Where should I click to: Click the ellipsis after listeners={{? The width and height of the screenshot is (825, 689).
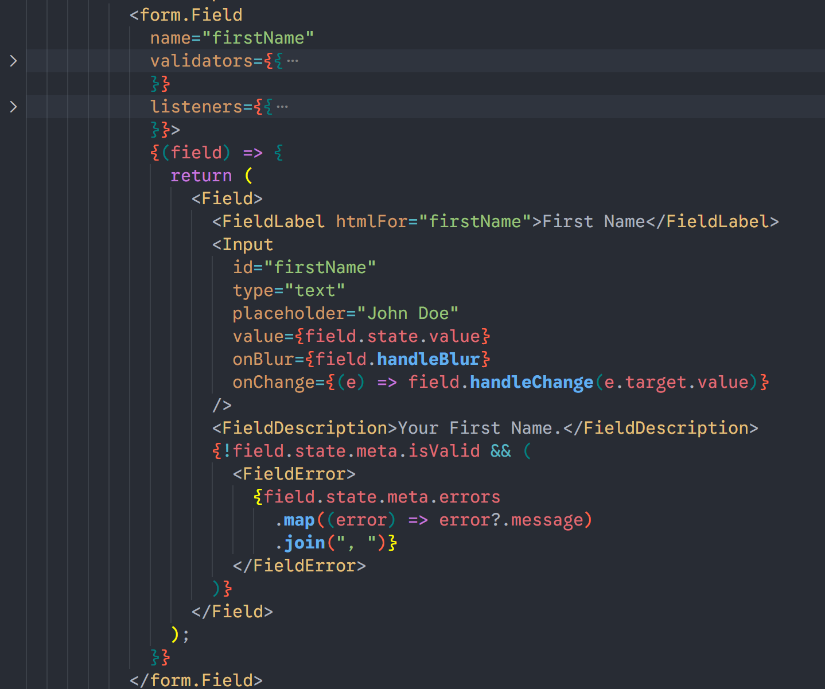click(282, 107)
